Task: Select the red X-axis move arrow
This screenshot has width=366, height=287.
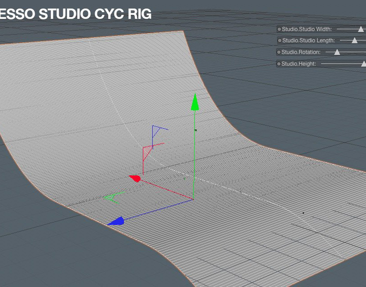Action: pyautogui.click(x=135, y=179)
